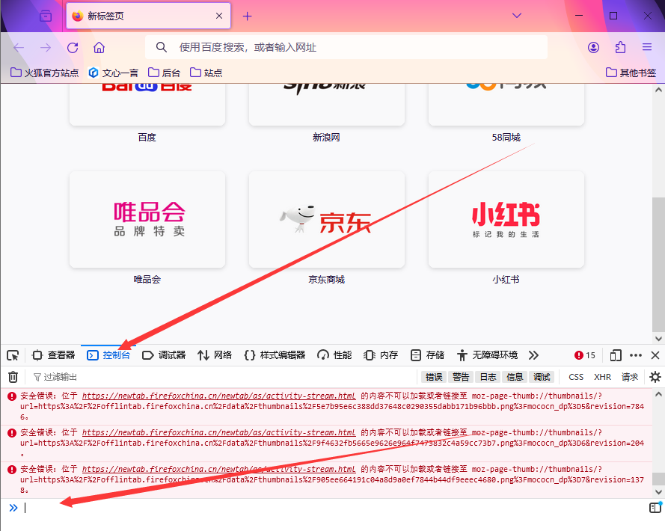Screen dimensions: 665x531
Task: Go forward with the right arrow
Action: [46, 48]
